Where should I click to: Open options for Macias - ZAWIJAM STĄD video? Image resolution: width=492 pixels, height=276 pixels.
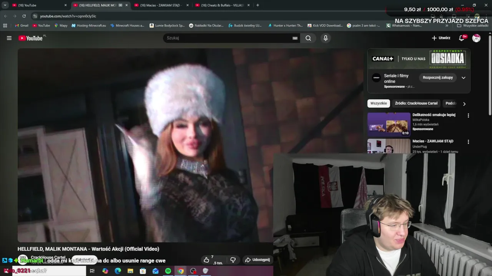coord(468,142)
